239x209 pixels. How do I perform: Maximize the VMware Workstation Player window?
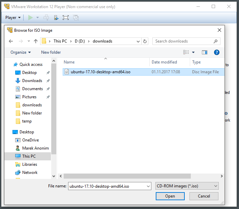coord(213,6)
